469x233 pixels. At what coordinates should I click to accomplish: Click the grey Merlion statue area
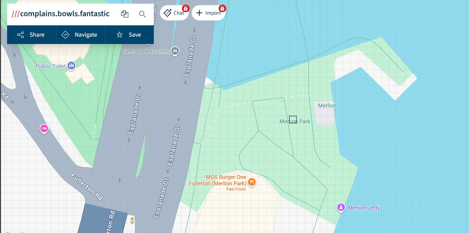click(x=324, y=117)
